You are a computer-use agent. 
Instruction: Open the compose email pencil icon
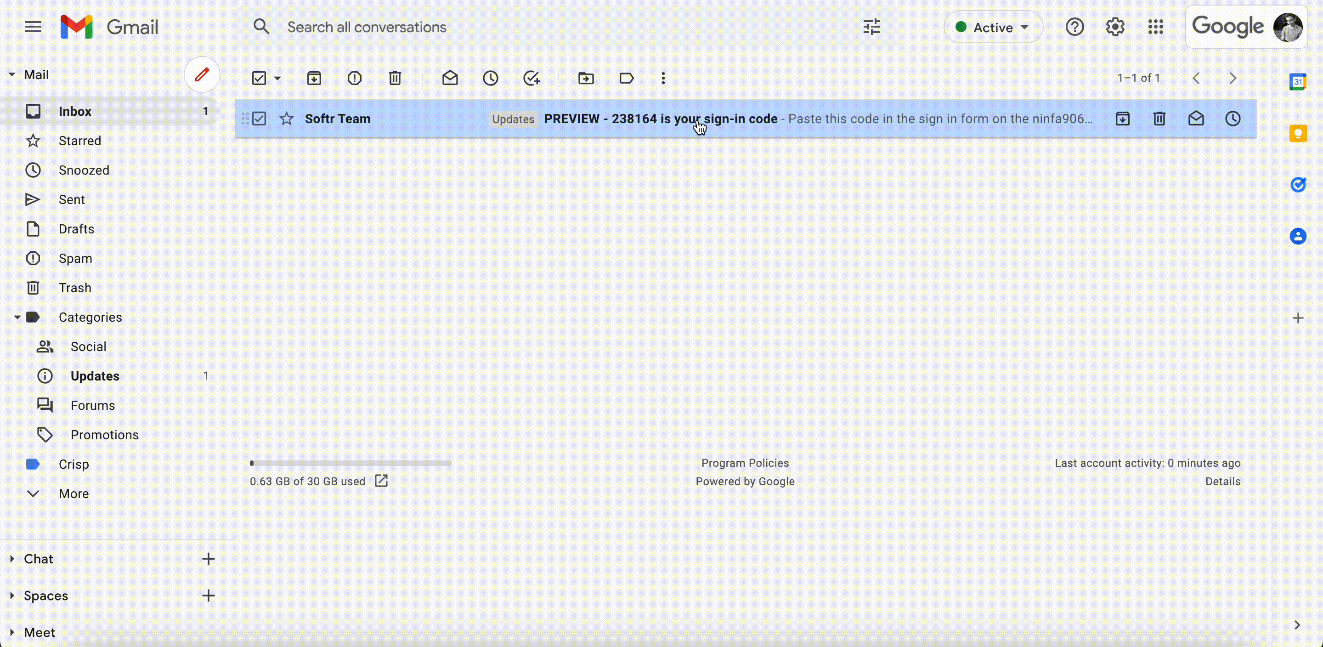pyautogui.click(x=201, y=74)
